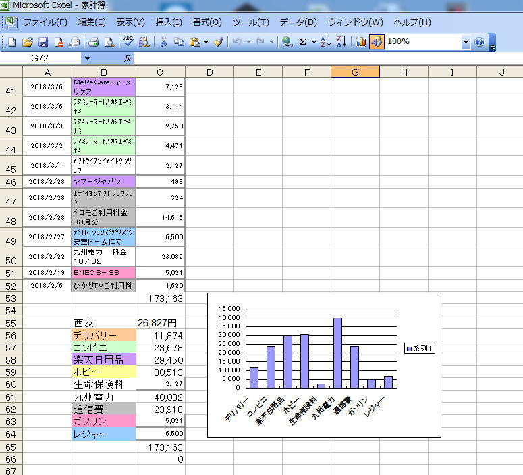
Task: Open the 編集(E) menu
Action: tap(92, 22)
